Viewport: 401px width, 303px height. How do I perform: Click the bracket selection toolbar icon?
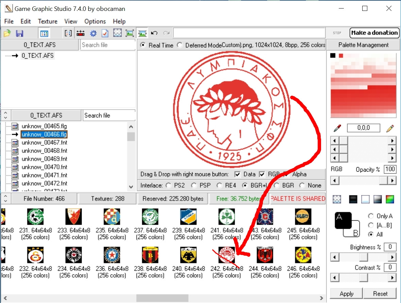click(68, 33)
